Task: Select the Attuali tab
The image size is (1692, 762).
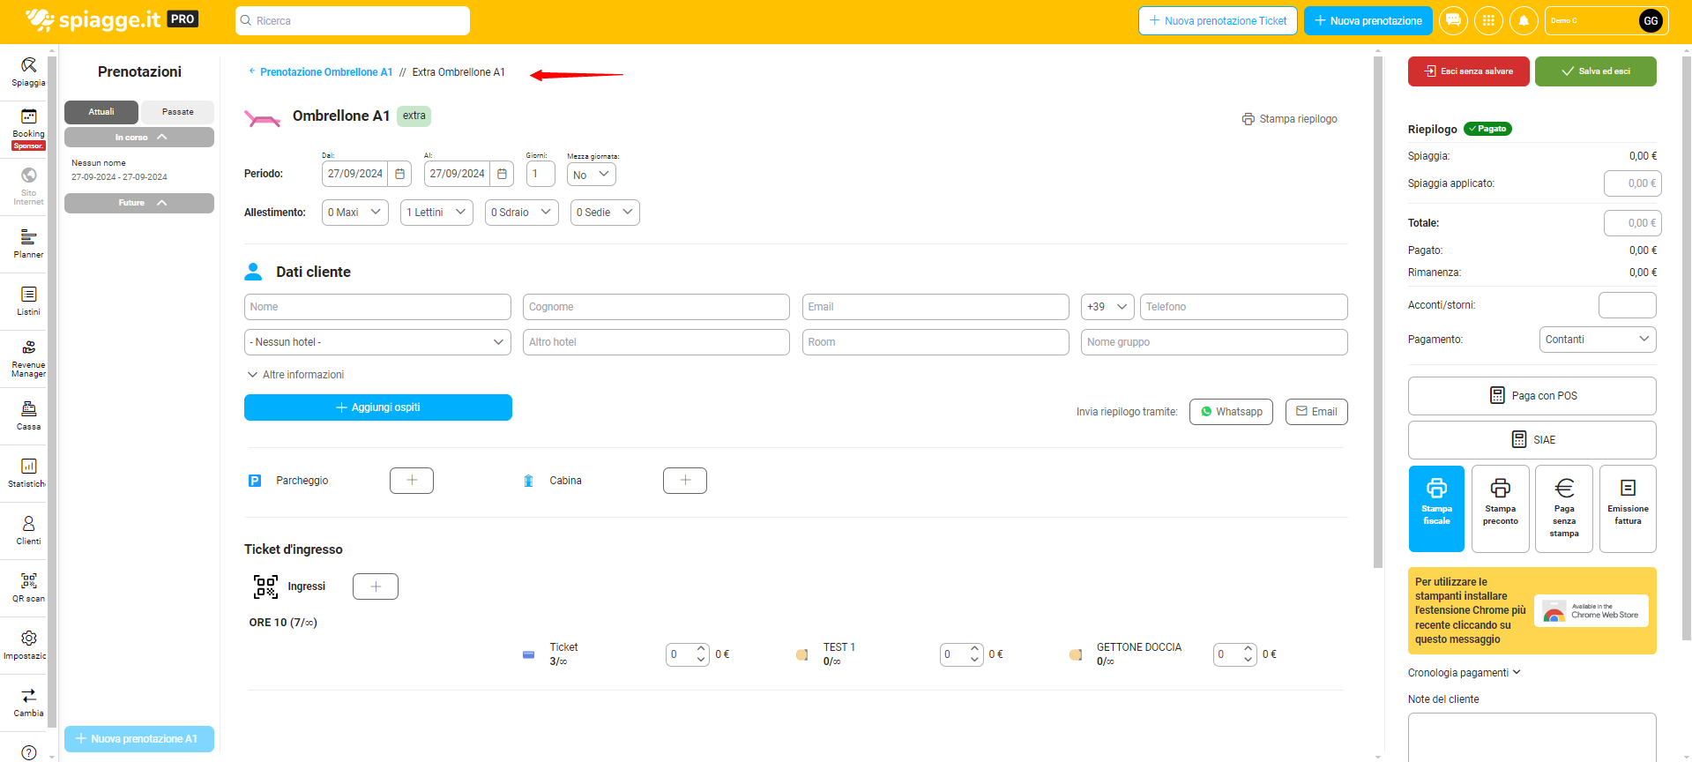Action: pyautogui.click(x=101, y=112)
